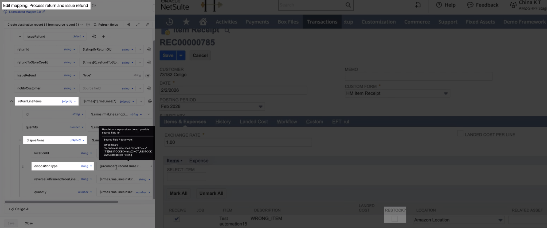The width and height of the screenshot is (547, 228).
Task: Add field with plus icon on issueRefund row
Action: click(103, 37)
